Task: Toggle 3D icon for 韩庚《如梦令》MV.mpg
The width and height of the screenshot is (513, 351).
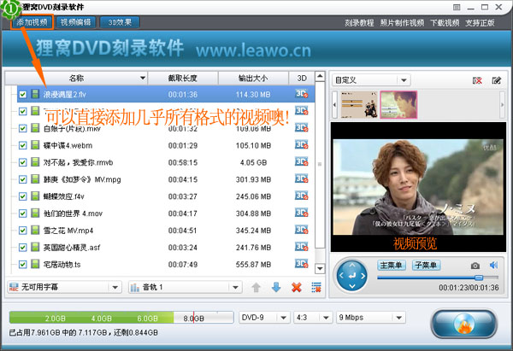Action: 301,178
